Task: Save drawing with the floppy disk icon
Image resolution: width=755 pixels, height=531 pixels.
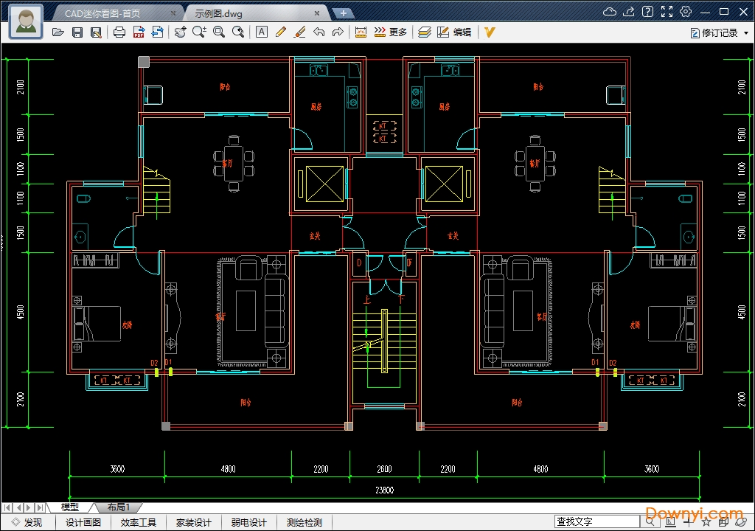Action: tap(77, 32)
